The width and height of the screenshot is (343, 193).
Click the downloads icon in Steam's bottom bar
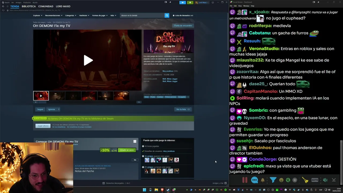click(x=104, y=183)
